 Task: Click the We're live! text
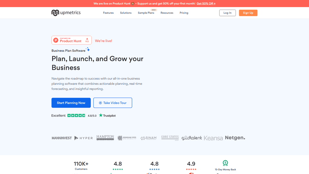pos(103,41)
